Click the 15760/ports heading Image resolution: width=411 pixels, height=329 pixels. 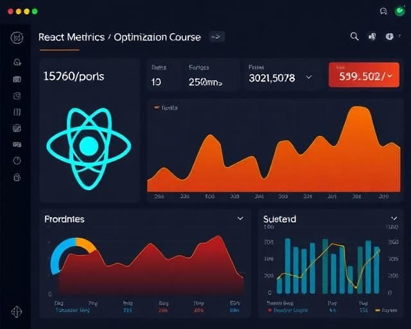pyautogui.click(x=74, y=76)
